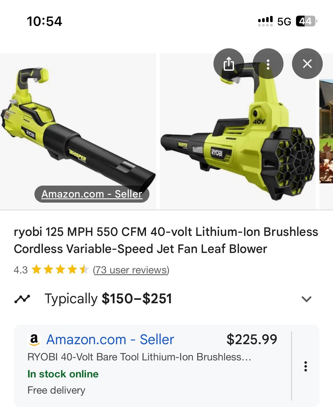Tap the $225.99 price in seller listing
This screenshot has height=407, width=333.
[x=252, y=339]
